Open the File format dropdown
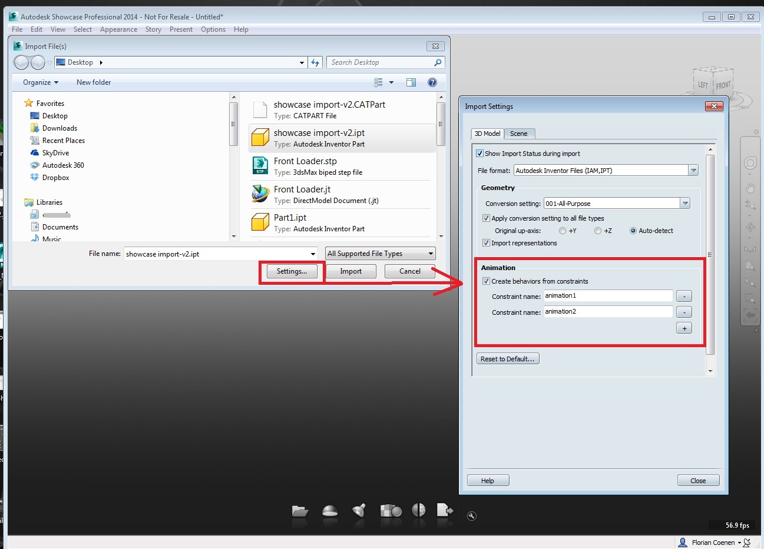 tap(606, 171)
